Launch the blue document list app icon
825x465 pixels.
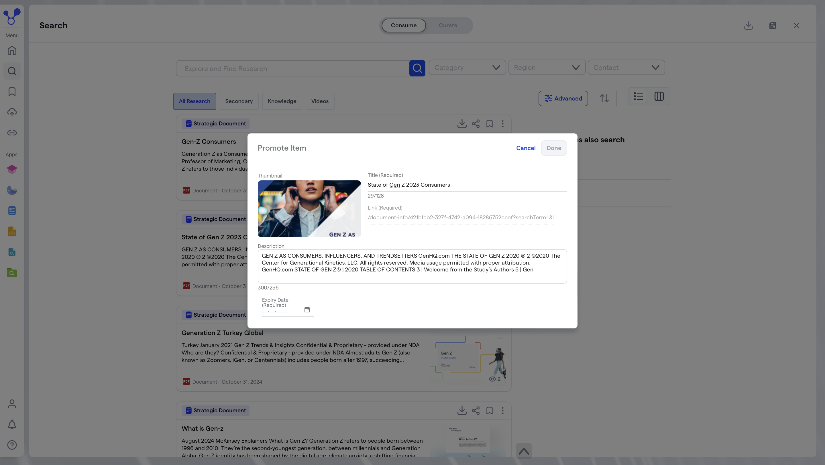[x=12, y=211]
